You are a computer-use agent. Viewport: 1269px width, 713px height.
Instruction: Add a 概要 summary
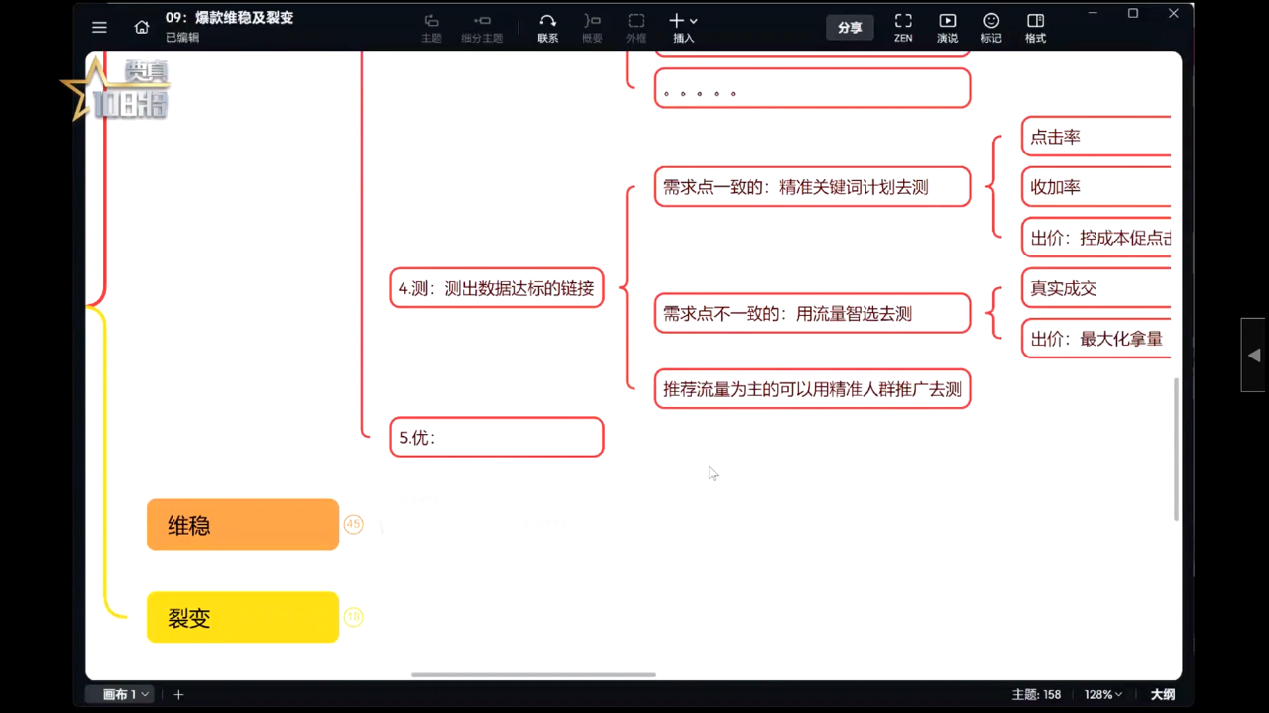pyautogui.click(x=592, y=28)
